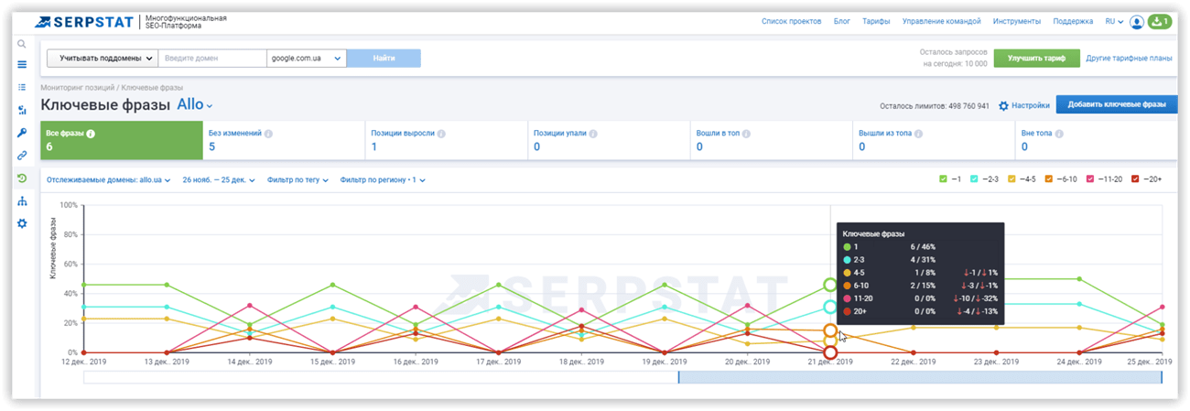Open the link chain icon in sidebar

click(22, 156)
